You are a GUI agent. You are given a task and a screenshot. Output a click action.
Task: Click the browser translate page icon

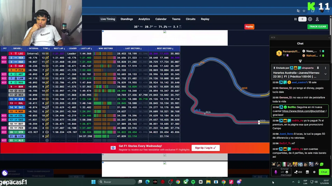tap(298, 11)
